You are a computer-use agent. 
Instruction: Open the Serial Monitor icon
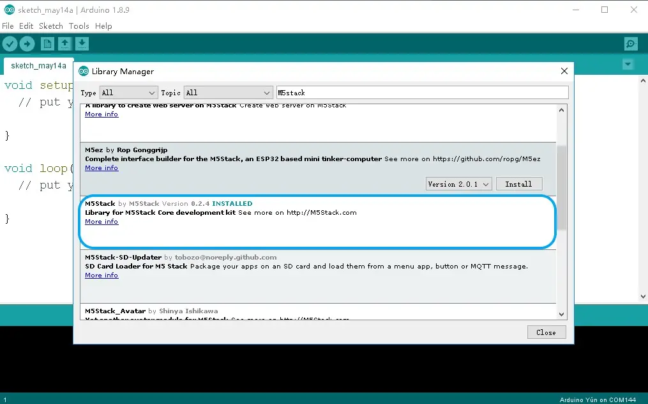point(631,43)
